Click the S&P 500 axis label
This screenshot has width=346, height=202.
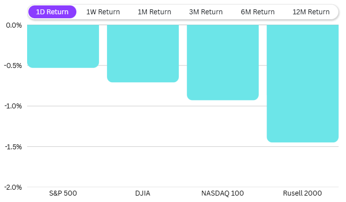(63, 193)
